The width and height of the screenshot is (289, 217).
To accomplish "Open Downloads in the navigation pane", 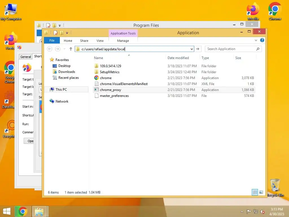I will [x=67, y=71].
